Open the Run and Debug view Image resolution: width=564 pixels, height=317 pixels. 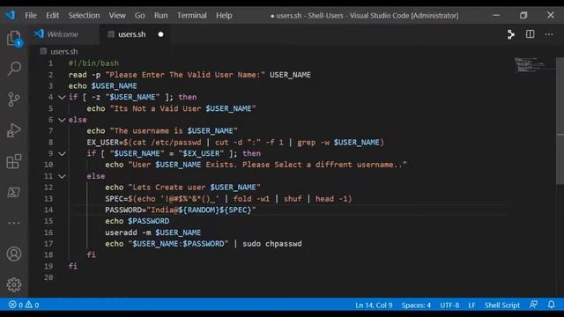pyautogui.click(x=14, y=130)
